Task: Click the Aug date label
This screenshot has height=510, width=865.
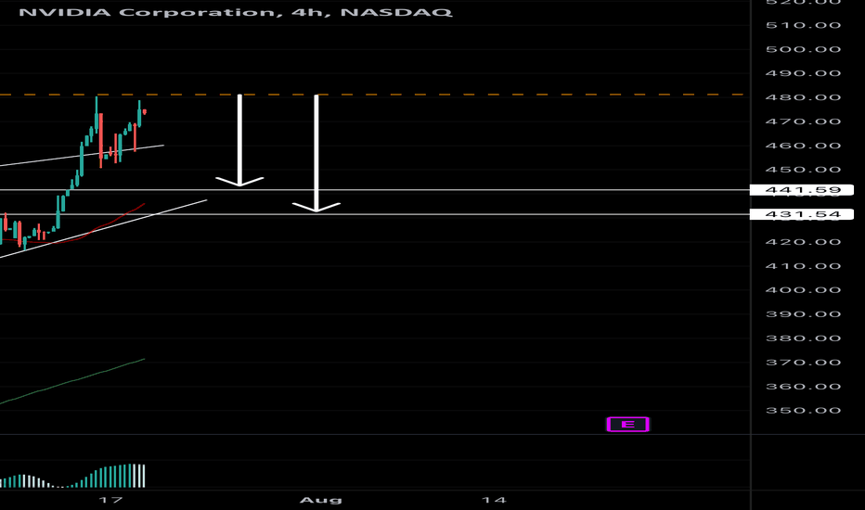Action: [320, 500]
